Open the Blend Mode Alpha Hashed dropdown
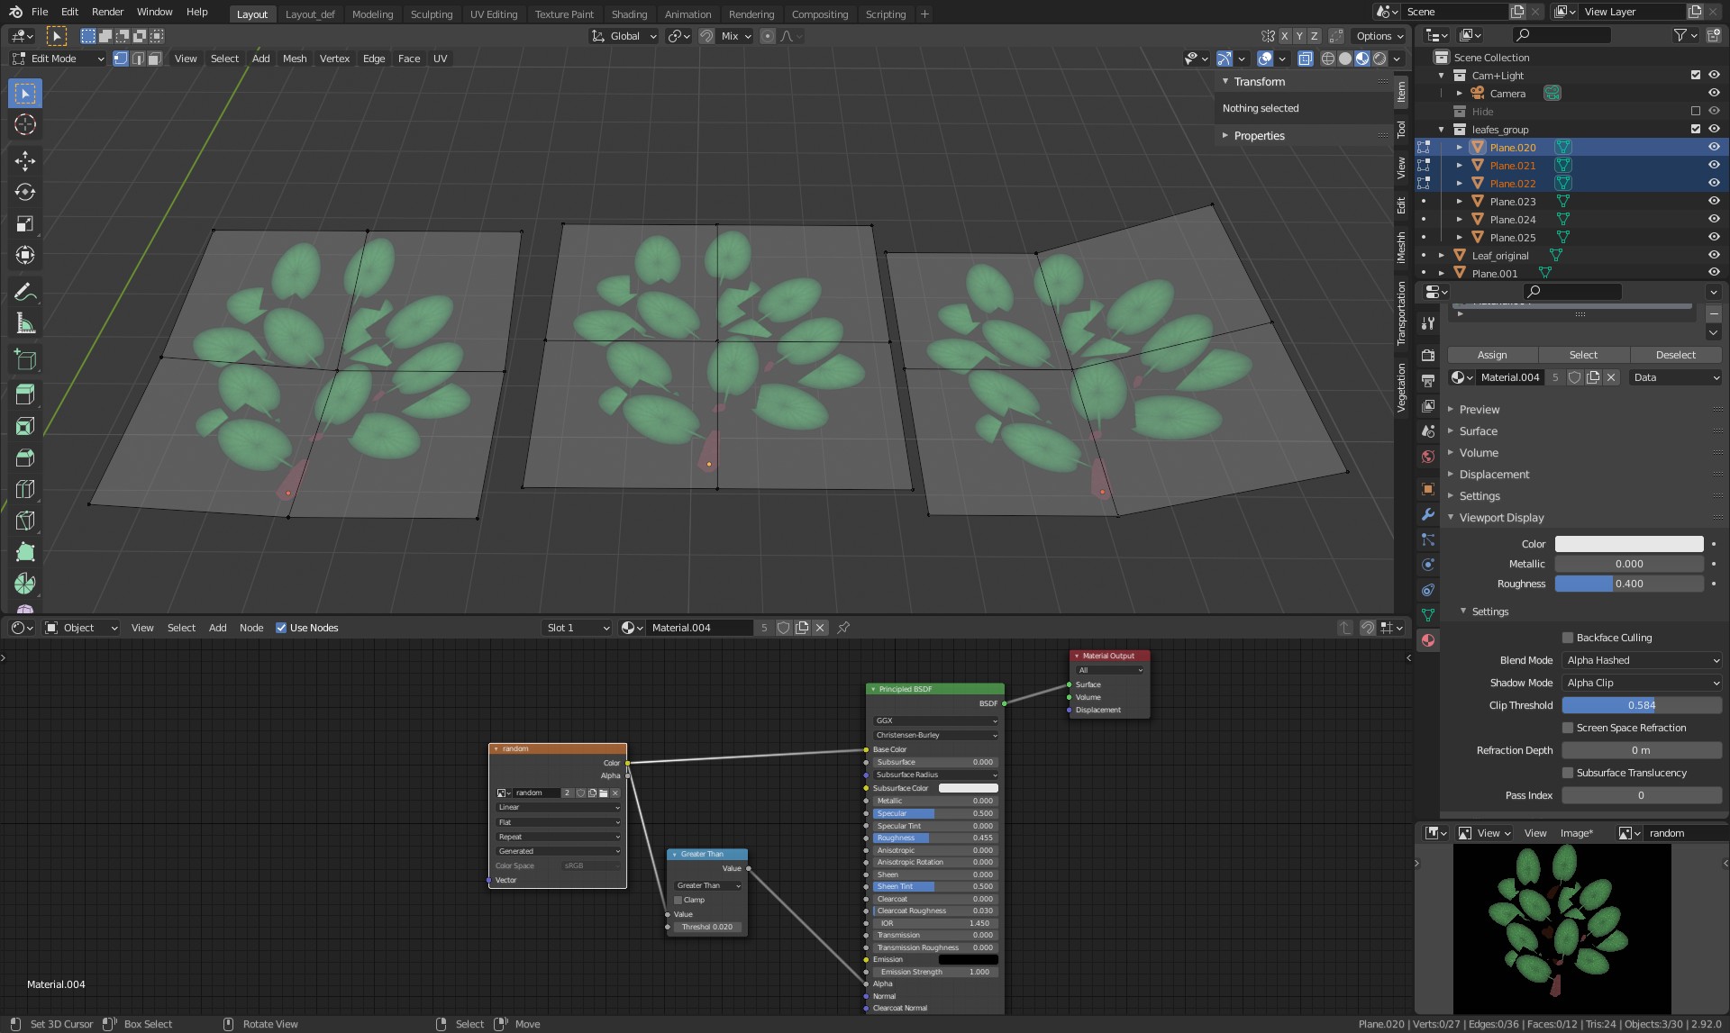 pyautogui.click(x=1642, y=660)
